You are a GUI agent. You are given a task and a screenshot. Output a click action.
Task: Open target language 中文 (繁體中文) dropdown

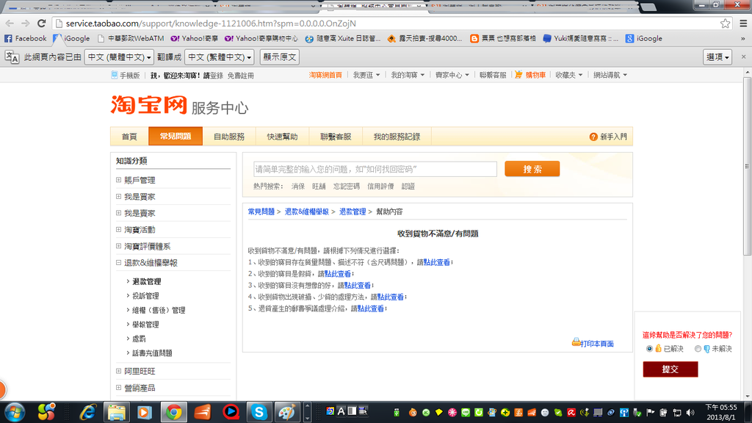(x=219, y=57)
